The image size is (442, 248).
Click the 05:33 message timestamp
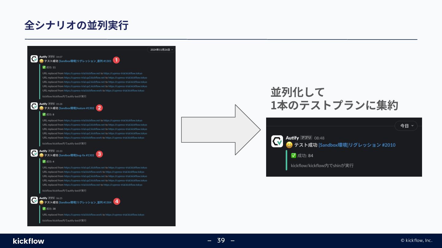tap(59, 151)
